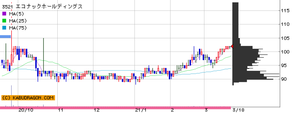Click the stock title 3521 エコナックホールディングス
301x113 pixels.
[42, 7]
